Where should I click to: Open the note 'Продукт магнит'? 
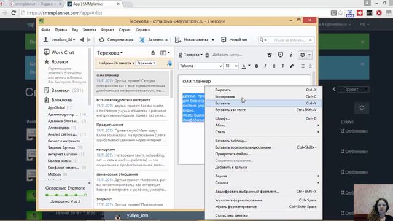pos(131,133)
